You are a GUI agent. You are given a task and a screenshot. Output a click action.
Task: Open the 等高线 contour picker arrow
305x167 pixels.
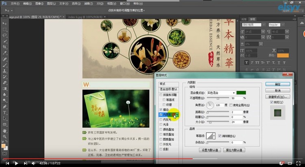point(214,136)
